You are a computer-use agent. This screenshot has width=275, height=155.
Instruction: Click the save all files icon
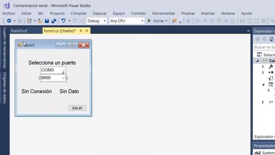point(54,21)
